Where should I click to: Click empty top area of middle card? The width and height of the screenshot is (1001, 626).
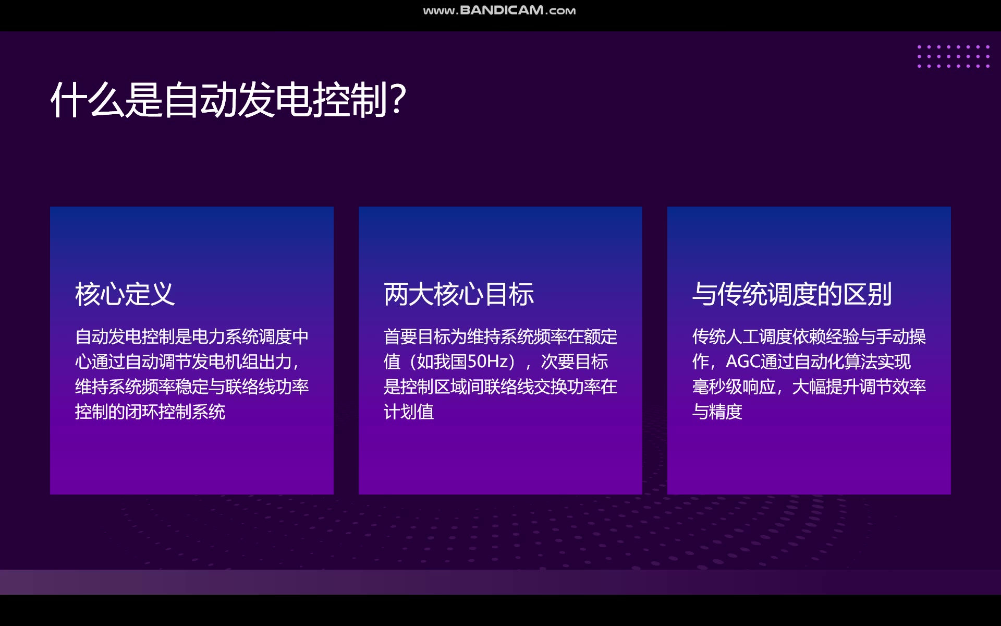pos(500,240)
